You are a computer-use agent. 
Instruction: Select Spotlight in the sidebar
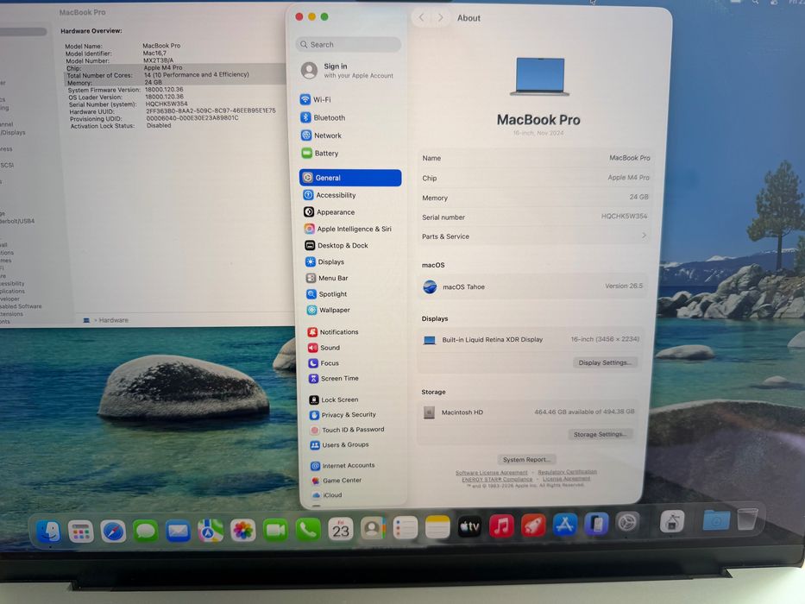[x=354, y=294]
